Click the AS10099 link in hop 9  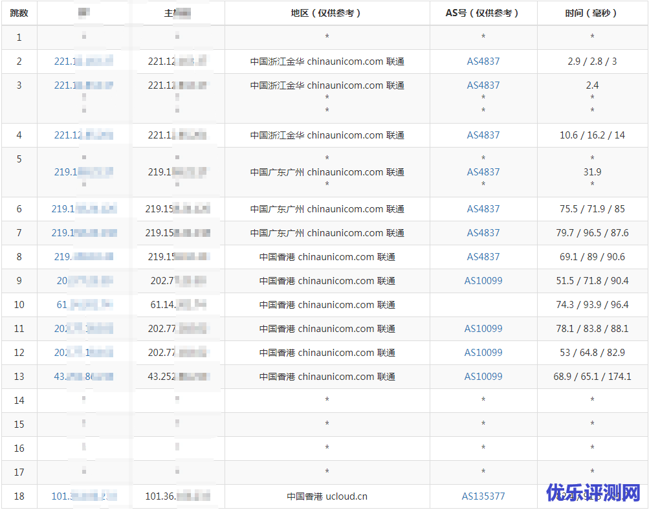pos(483,281)
